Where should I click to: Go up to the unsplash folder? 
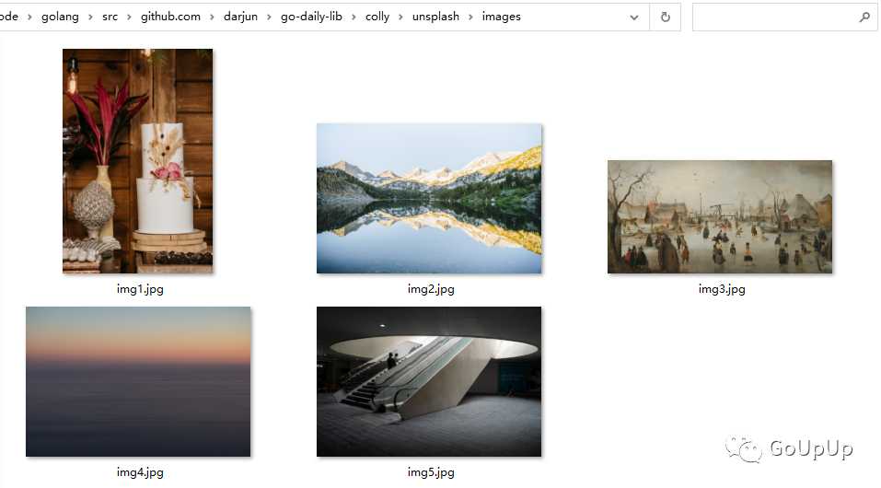tap(435, 17)
